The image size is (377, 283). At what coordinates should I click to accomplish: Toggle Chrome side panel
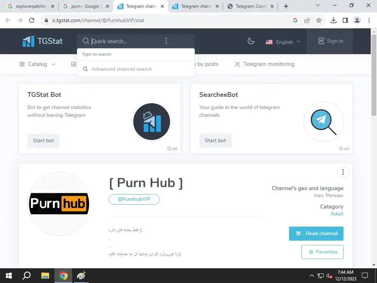point(345,21)
